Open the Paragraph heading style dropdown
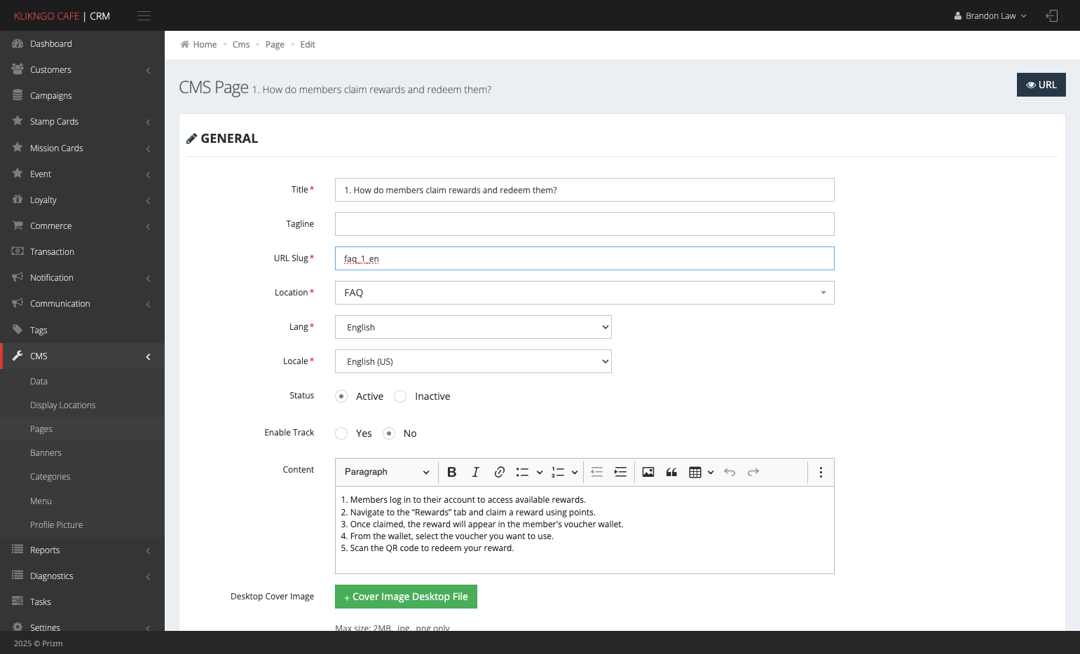The width and height of the screenshot is (1080, 654). [387, 472]
